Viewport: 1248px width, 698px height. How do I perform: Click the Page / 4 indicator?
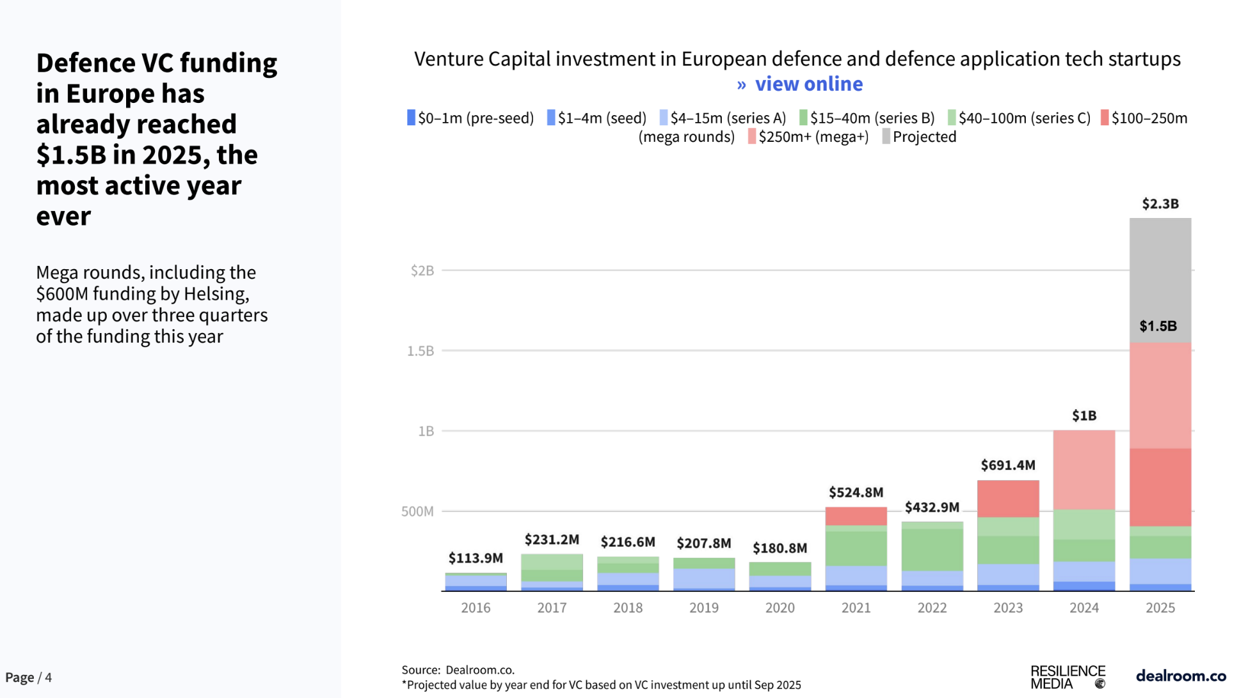pyautogui.click(x=29, y=678)
